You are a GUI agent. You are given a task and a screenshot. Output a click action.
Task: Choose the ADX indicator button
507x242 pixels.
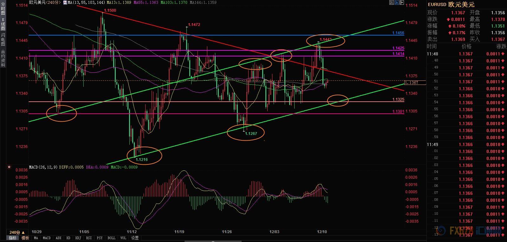[x=58, y=238]
